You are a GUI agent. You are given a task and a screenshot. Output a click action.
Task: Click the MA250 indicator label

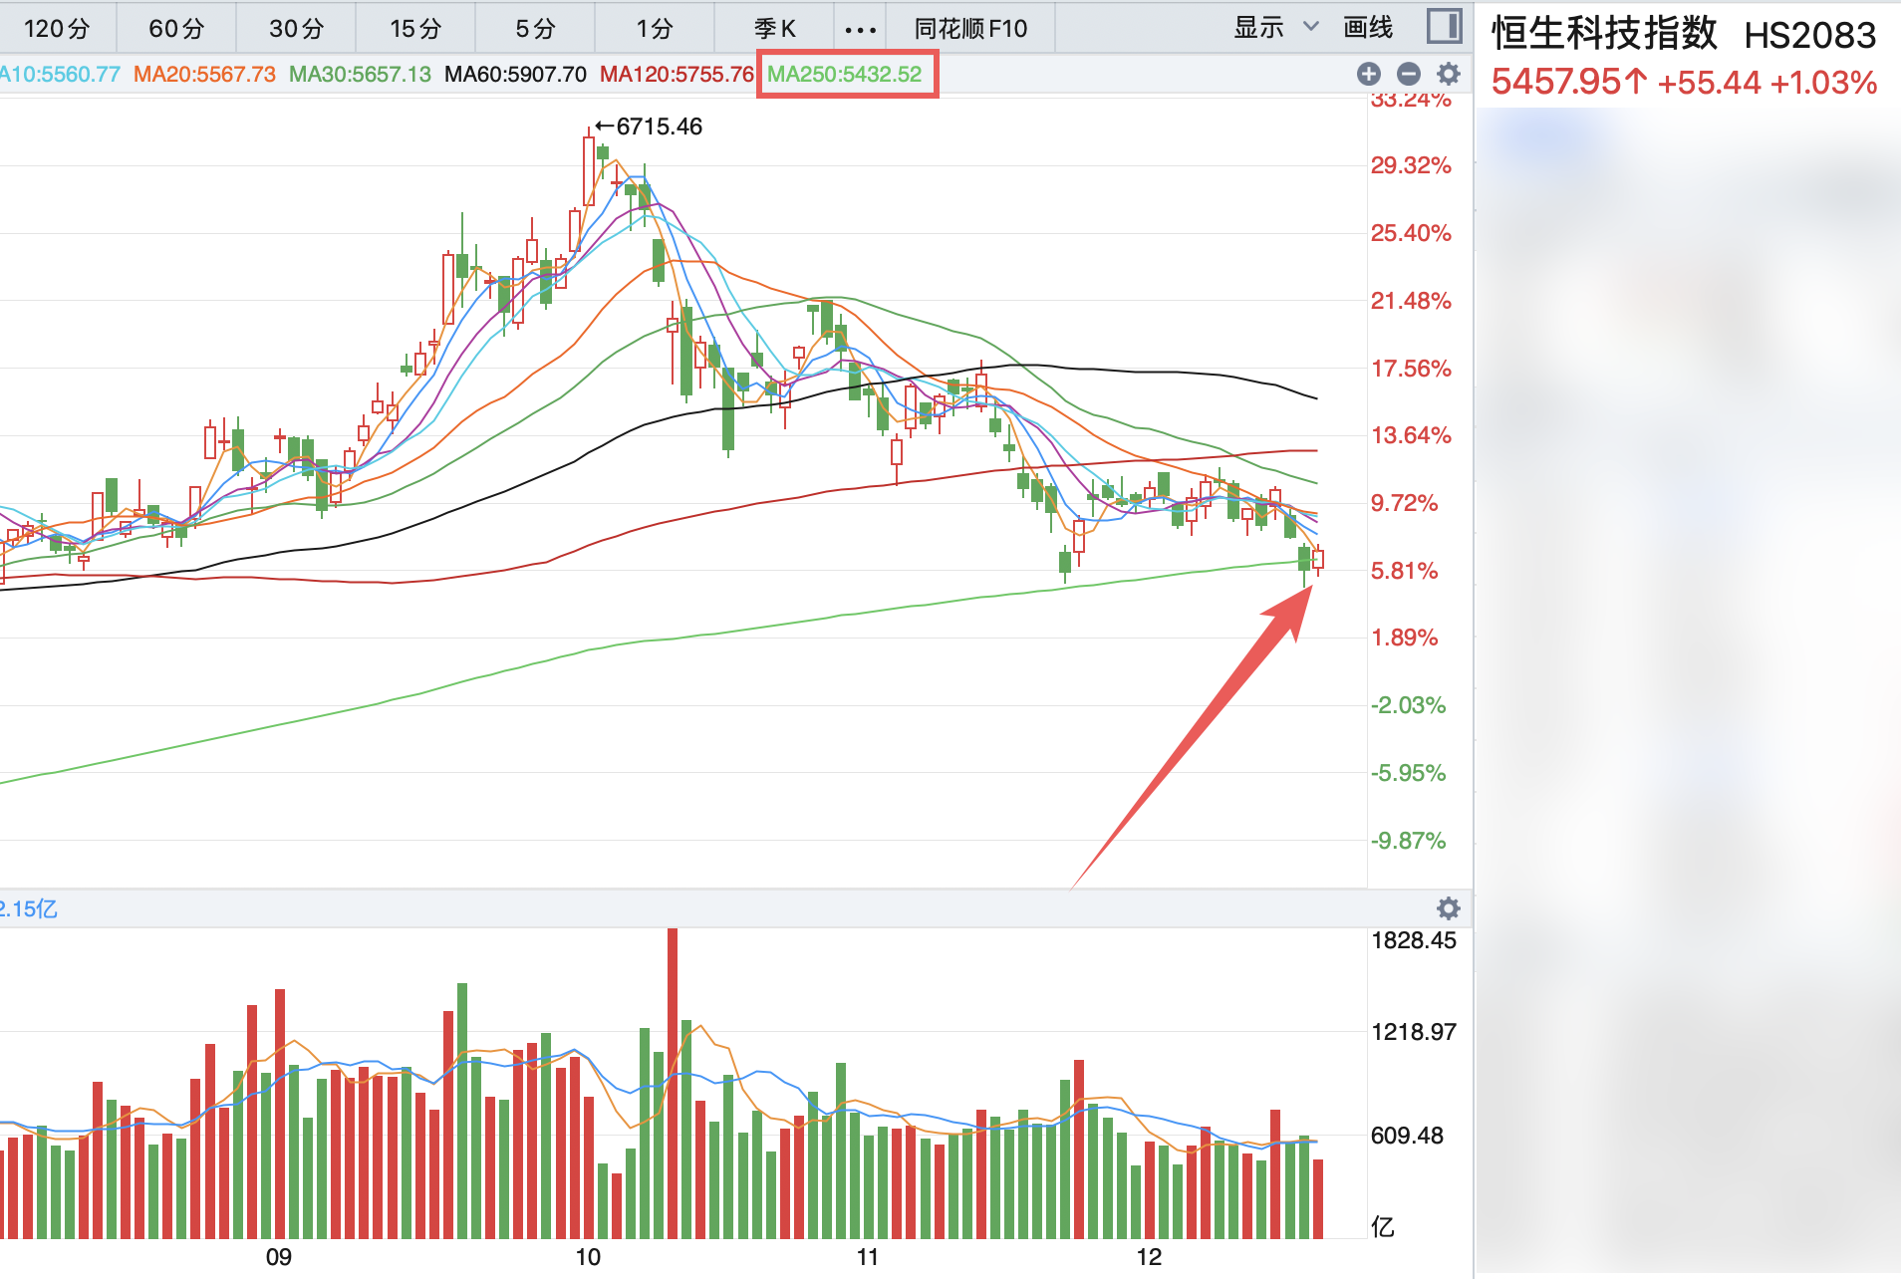845,75
